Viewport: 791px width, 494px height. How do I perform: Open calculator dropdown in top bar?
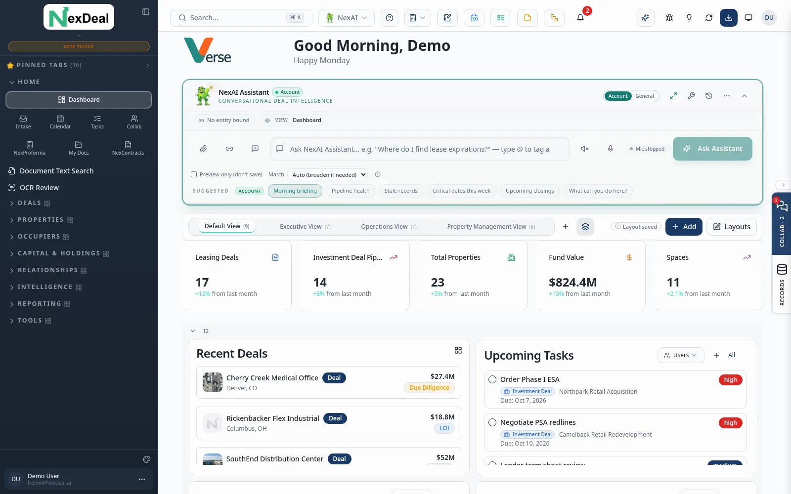click(418, 18)
